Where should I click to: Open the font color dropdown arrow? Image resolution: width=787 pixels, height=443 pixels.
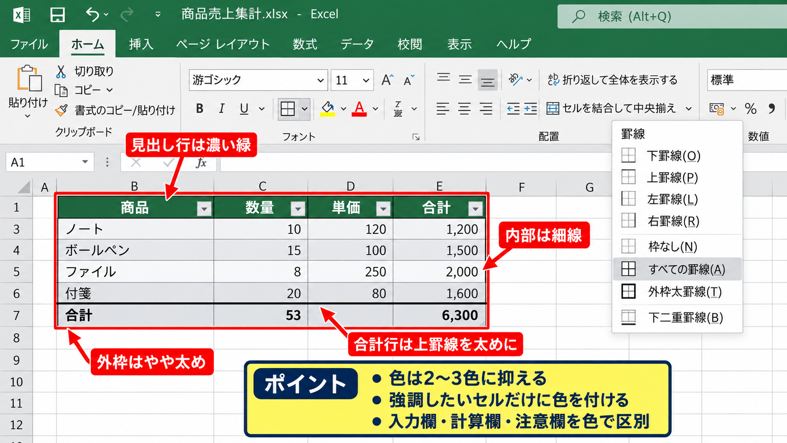375,109
